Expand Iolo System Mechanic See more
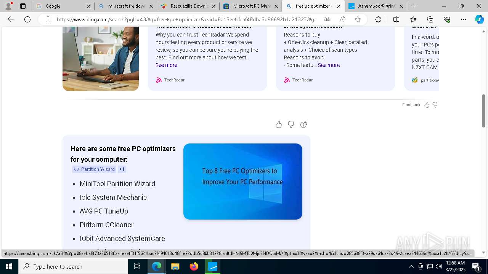The height and width of the screenshot is (274, 488). coord(329,65)
